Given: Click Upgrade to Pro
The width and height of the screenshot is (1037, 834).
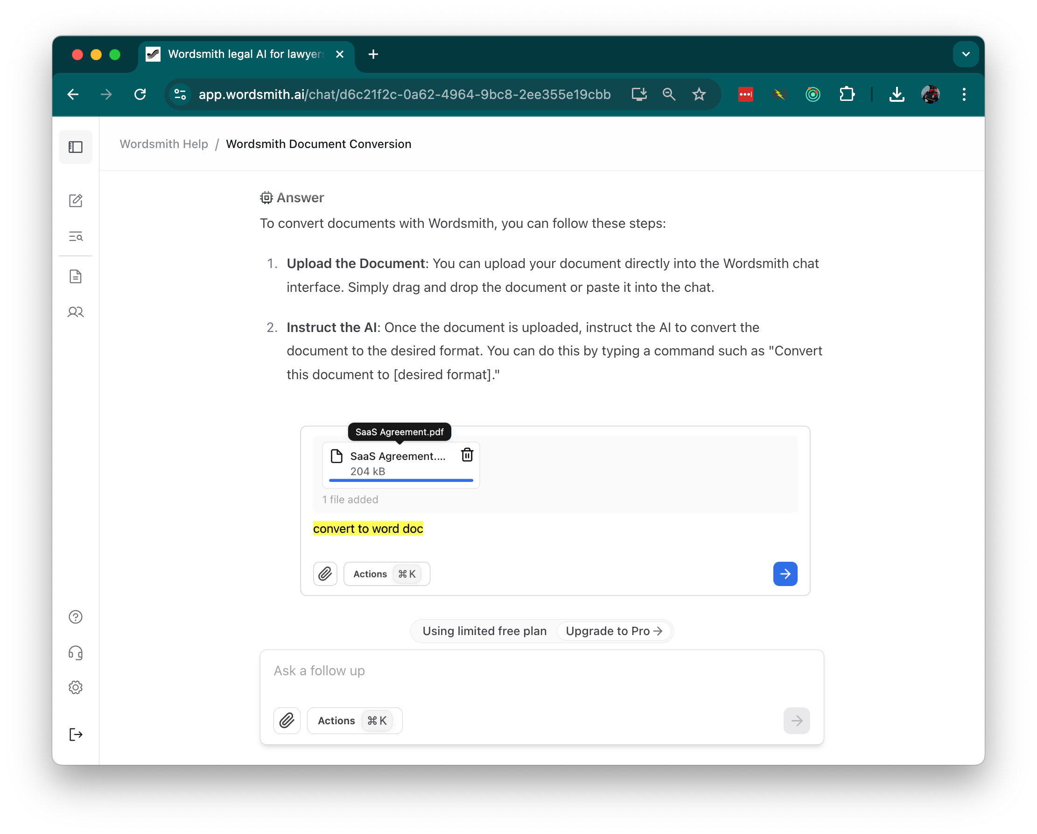Looking at the screenshot, I should [x=614, y=631].
